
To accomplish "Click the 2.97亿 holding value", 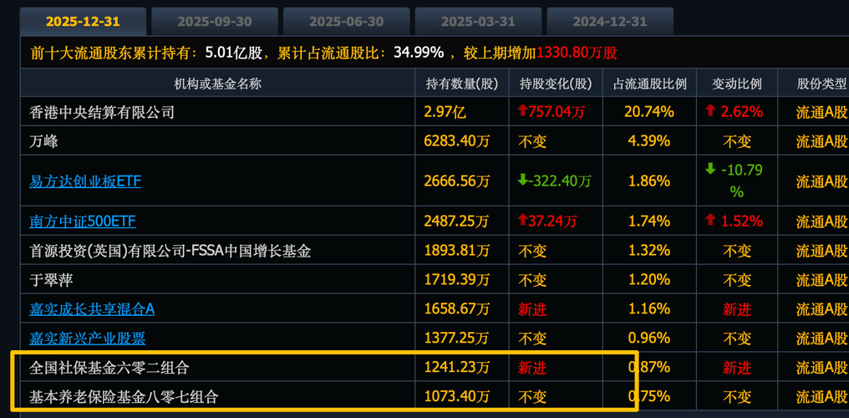I will [x=445, y=112].
